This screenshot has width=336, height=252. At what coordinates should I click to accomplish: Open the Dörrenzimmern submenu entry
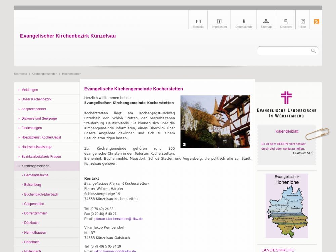tap(36, 213)
